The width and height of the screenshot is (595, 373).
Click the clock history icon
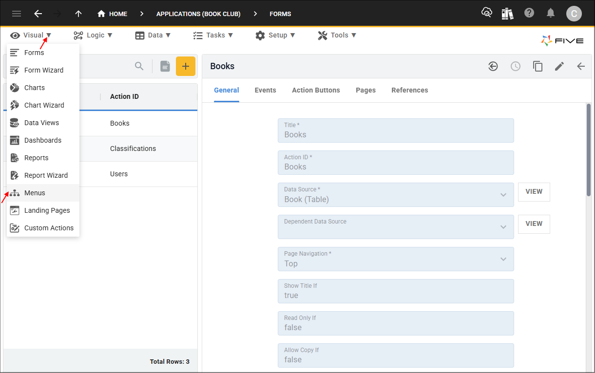coord(516,66)
